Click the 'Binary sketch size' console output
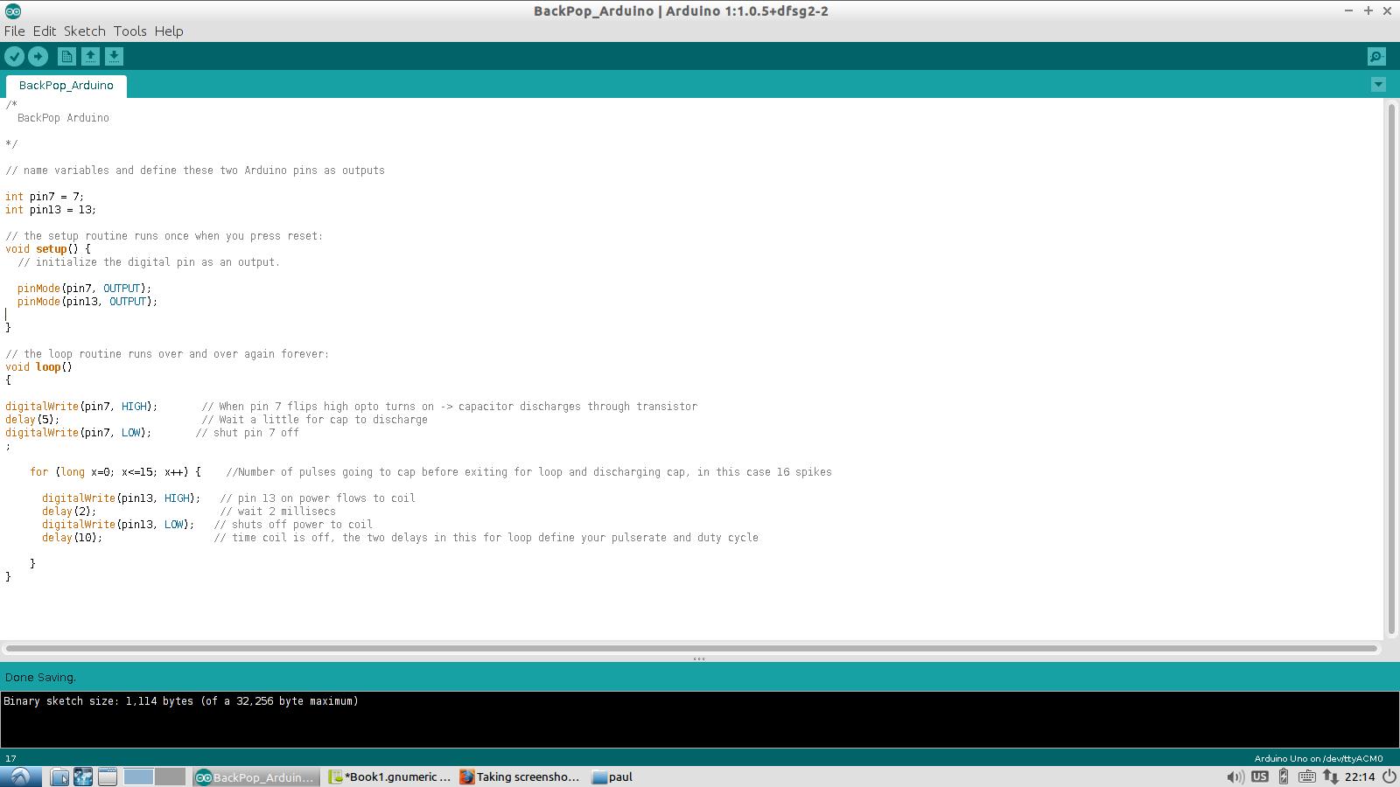 [181, 701]
